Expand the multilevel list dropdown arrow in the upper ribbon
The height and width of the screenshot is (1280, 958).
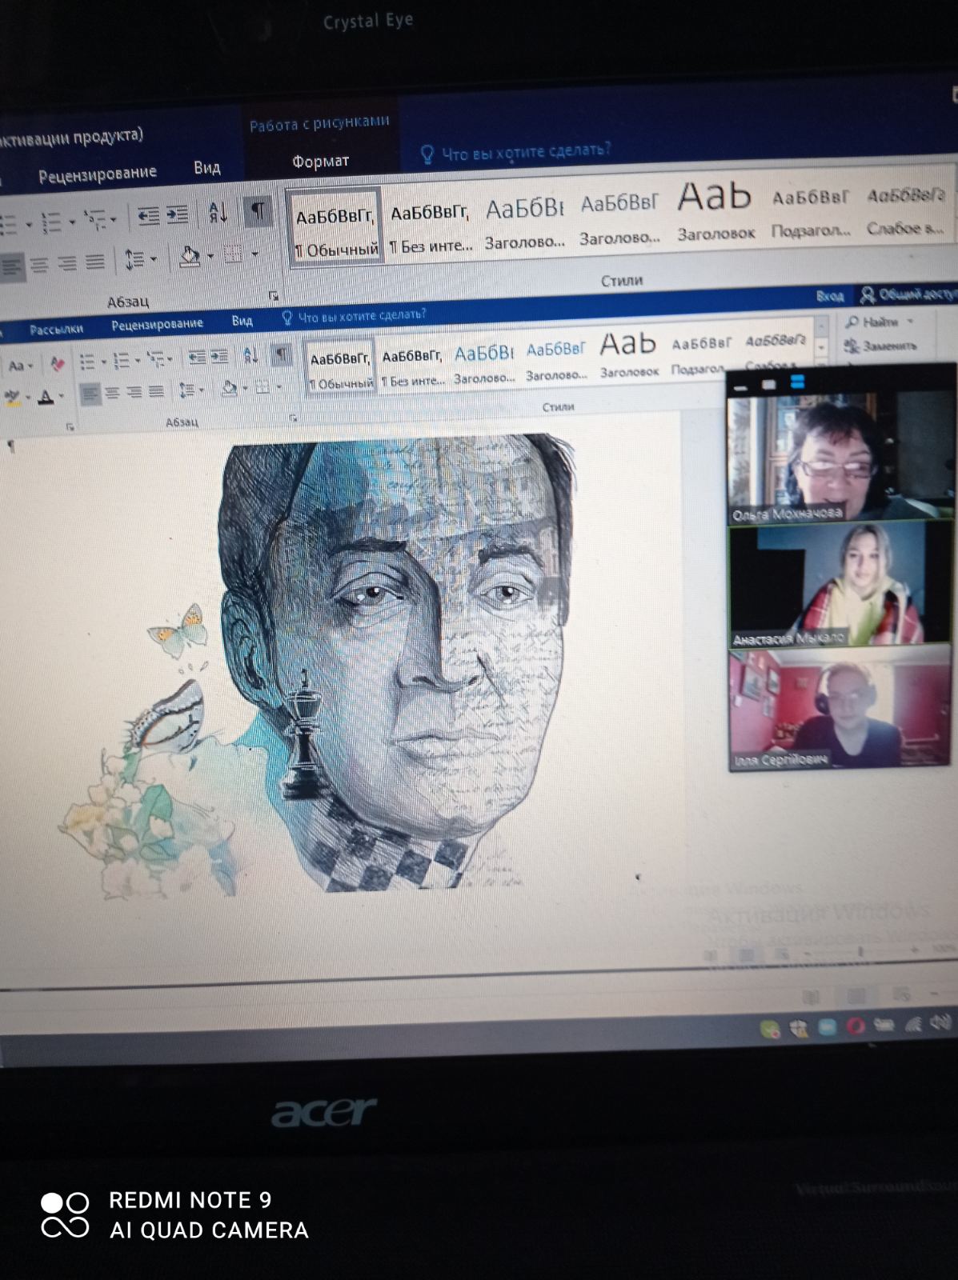114,219
